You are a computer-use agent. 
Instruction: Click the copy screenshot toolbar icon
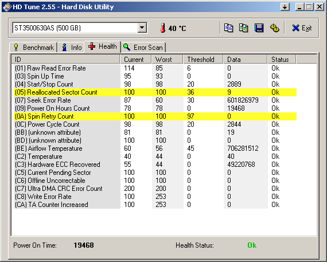[x=244, y=28]
